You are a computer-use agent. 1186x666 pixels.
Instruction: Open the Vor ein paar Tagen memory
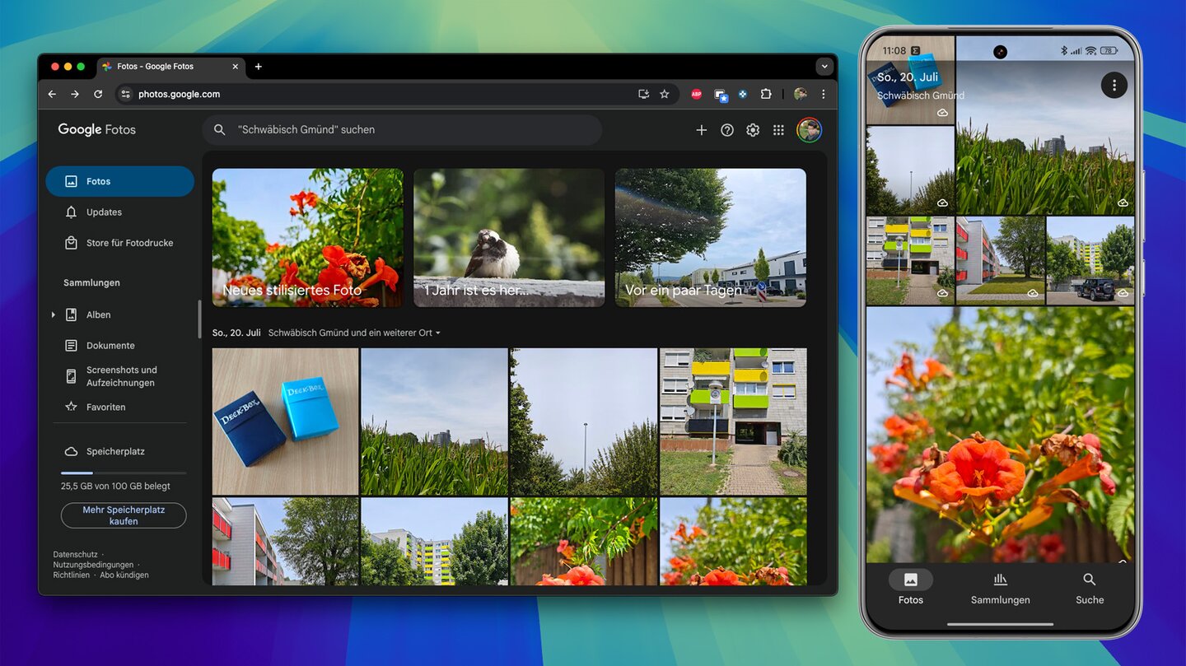[x=711, y=238]
